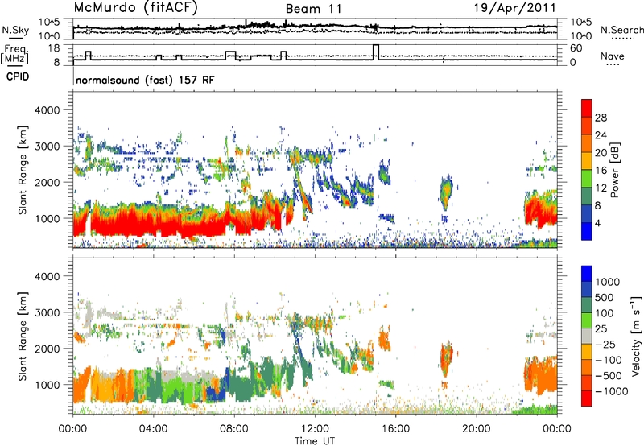Image resolution: width=644 pixels, height=446 pixels.
Task: Click the 'Nave' legend label
Action: (x=613, y=56)
